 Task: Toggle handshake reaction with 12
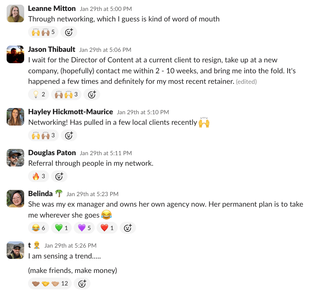50,283
